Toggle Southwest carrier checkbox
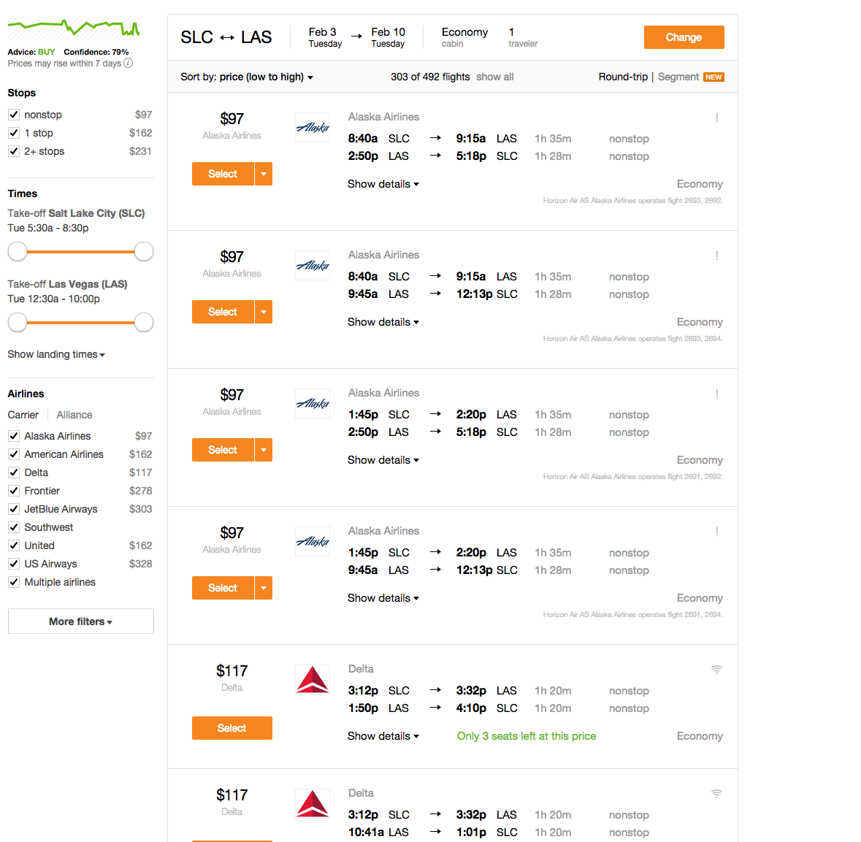Screen dimensions: 861x842 tap(14, 527)
